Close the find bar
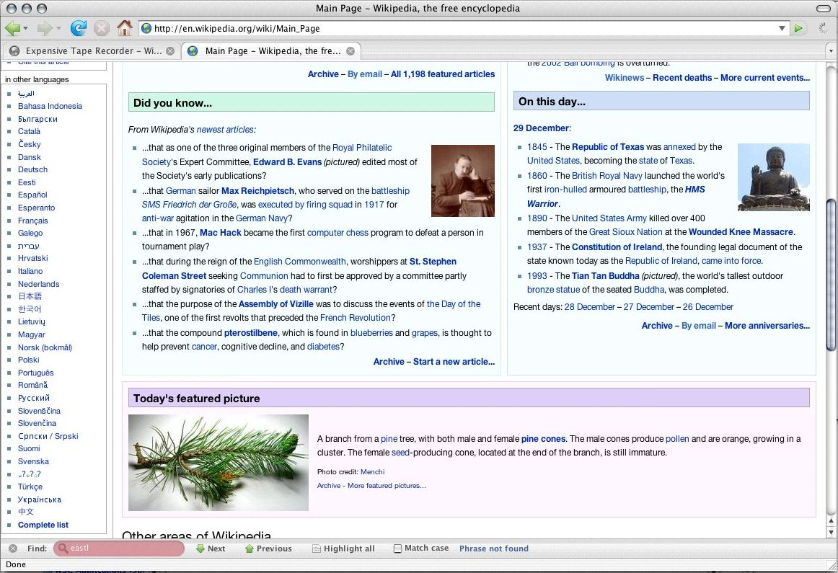The image size is (838, 573). click(12, 548)
